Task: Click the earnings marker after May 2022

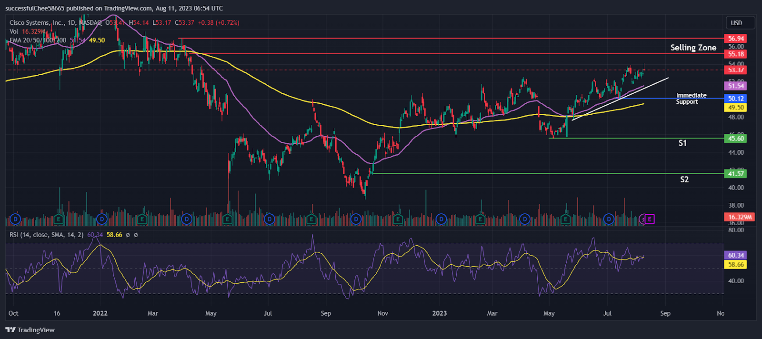Action: pos(227,219)
